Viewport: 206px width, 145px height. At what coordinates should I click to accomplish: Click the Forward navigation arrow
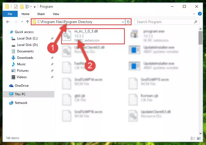(16, 22)
